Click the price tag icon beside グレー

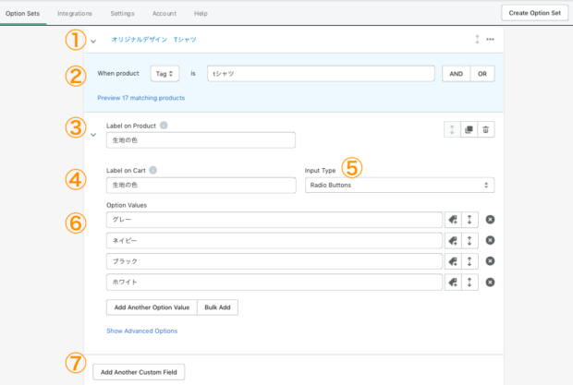[453, 220]
